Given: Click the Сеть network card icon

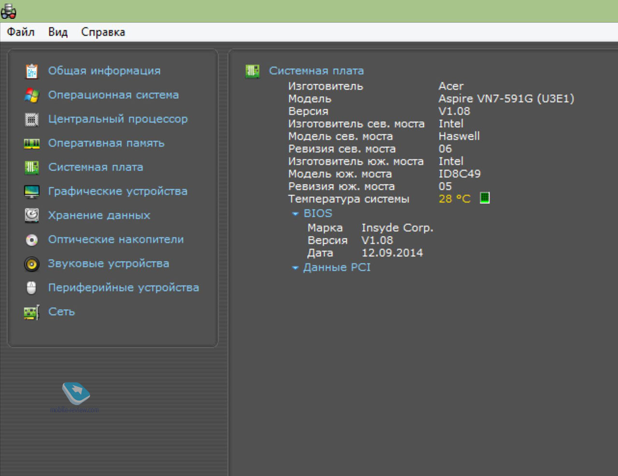Looking at the screenshot, I should pos(32,312).
